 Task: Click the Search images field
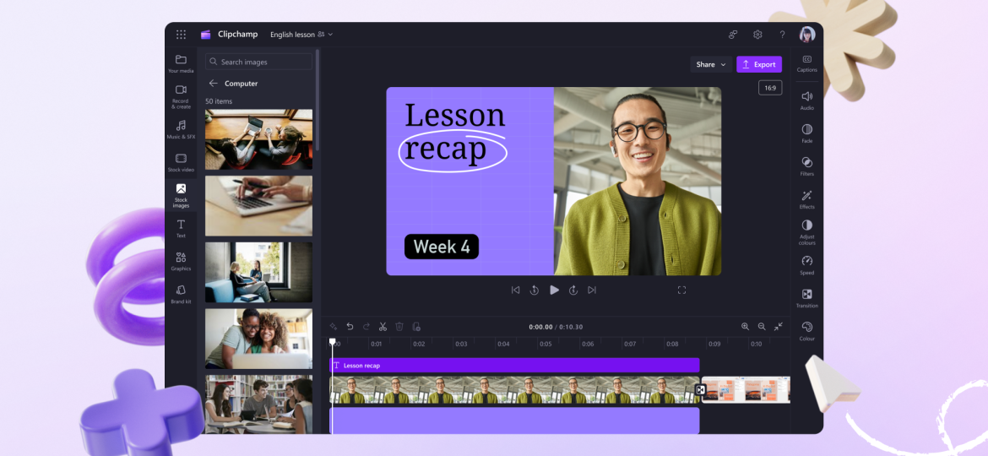(258, 62)
